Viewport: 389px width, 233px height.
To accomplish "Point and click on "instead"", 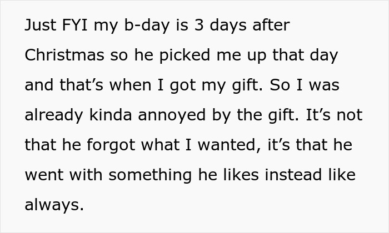I will [292, 175].
